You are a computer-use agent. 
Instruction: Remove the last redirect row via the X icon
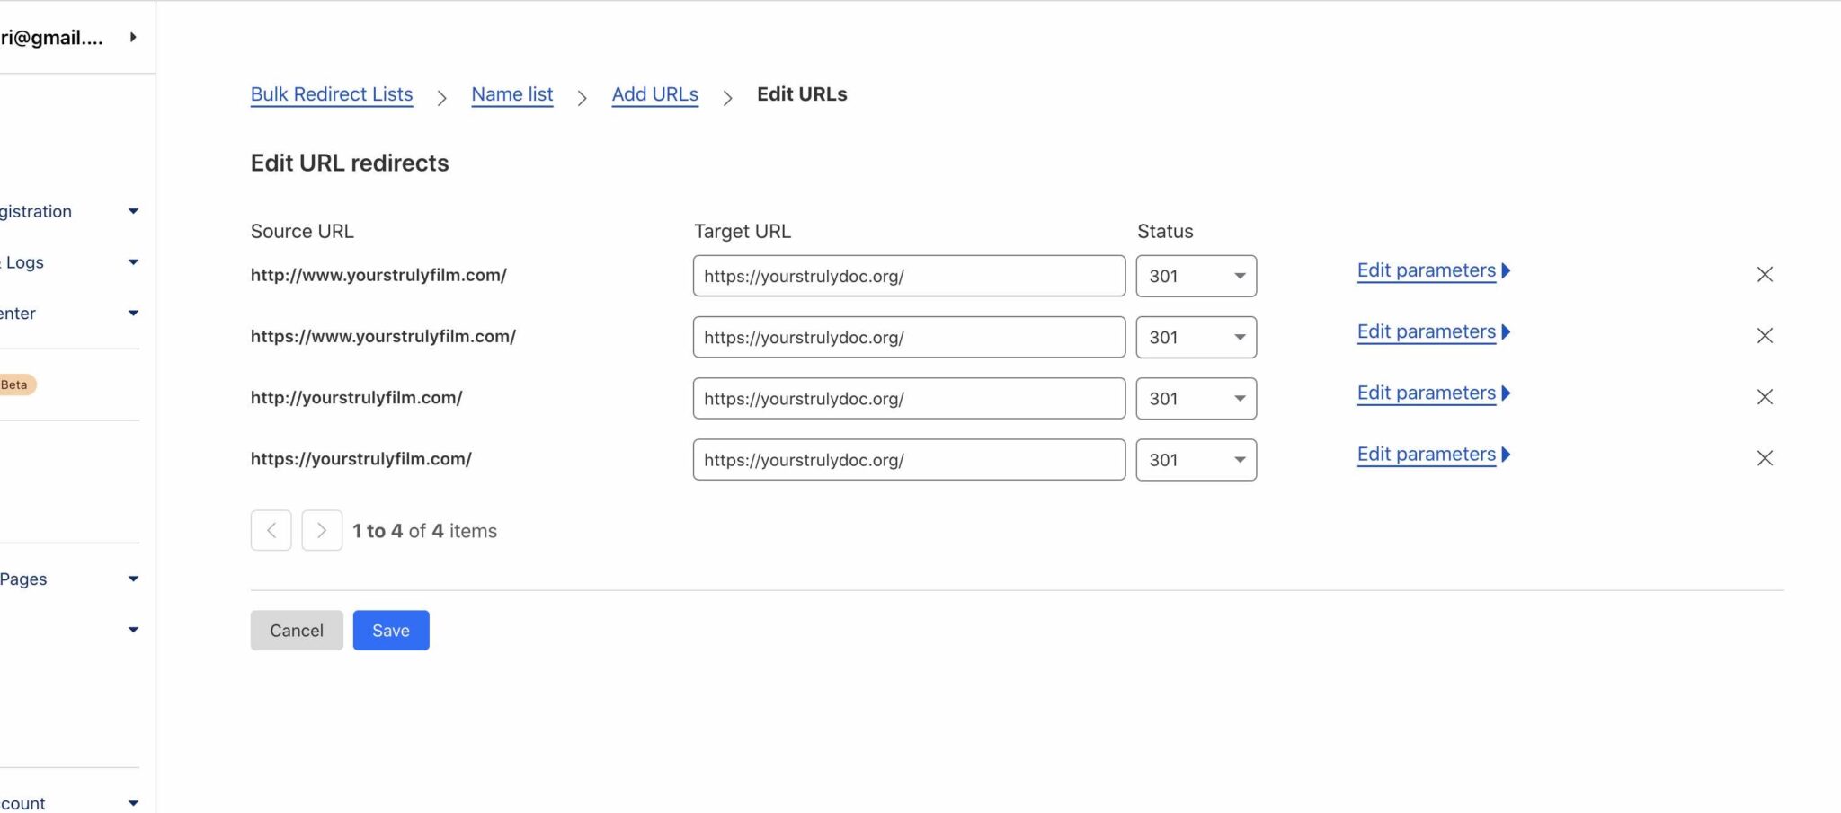pyautogui.click(x=1765, y=458)
